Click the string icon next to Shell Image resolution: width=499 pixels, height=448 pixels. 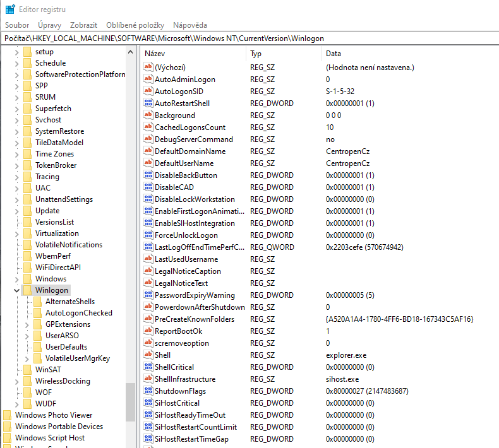click(148, 355)
